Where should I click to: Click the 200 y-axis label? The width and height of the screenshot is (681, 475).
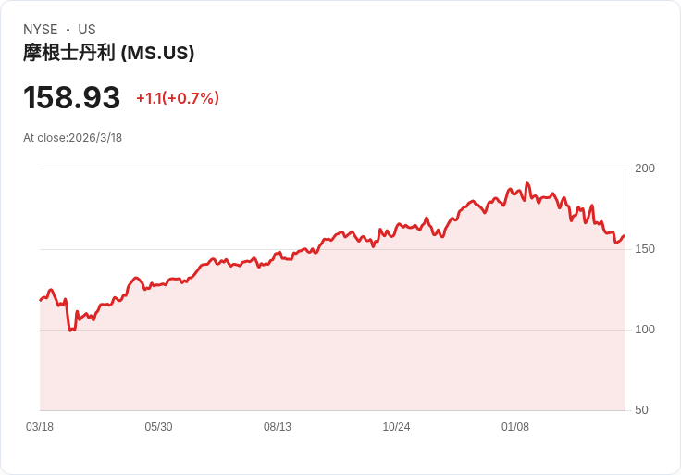tap(645, 169)
